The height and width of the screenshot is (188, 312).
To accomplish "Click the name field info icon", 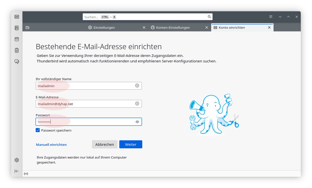I will tap(137, 86).
